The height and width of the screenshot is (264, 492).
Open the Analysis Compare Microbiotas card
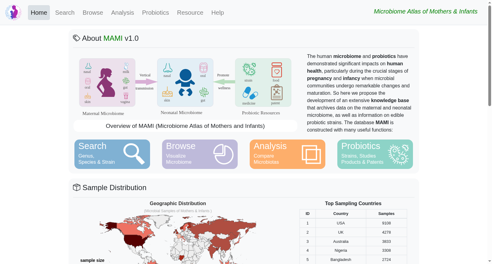coord(288,154)
